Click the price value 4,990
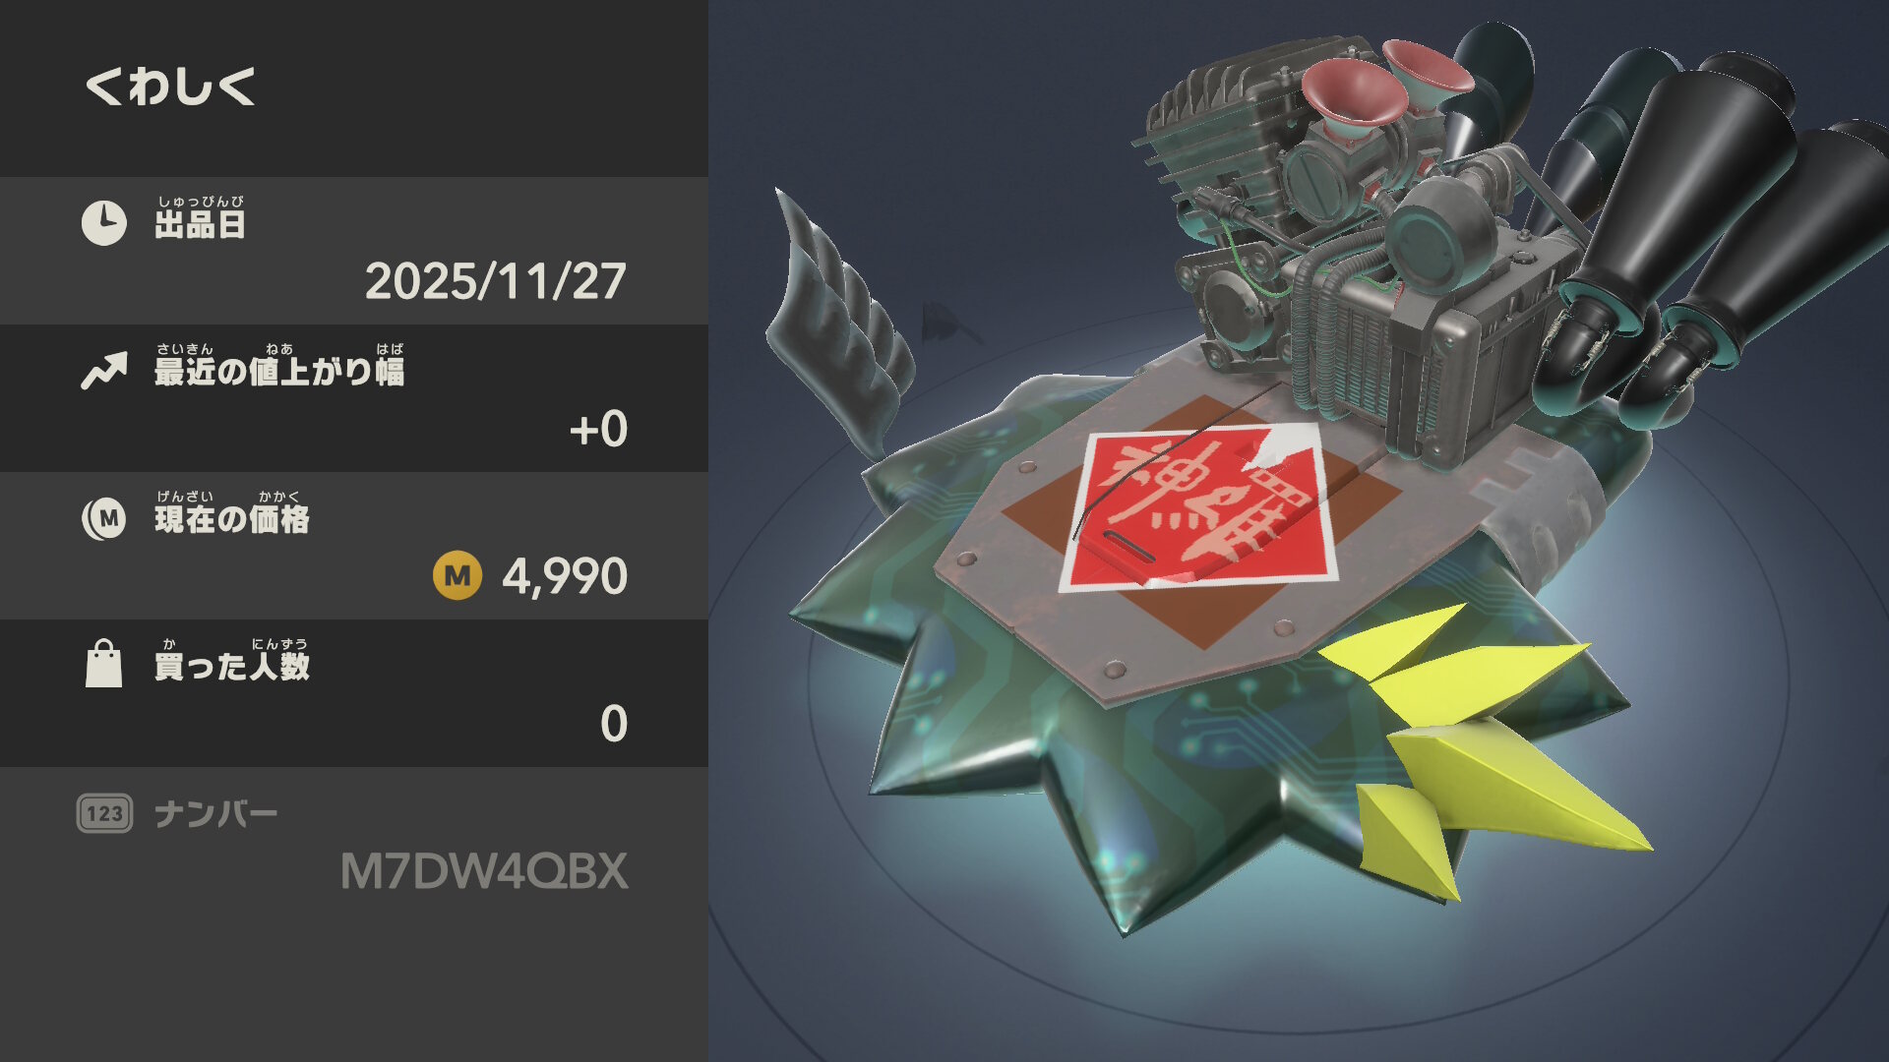Viewport: 1889px width, 1062px height. [565, 576]
